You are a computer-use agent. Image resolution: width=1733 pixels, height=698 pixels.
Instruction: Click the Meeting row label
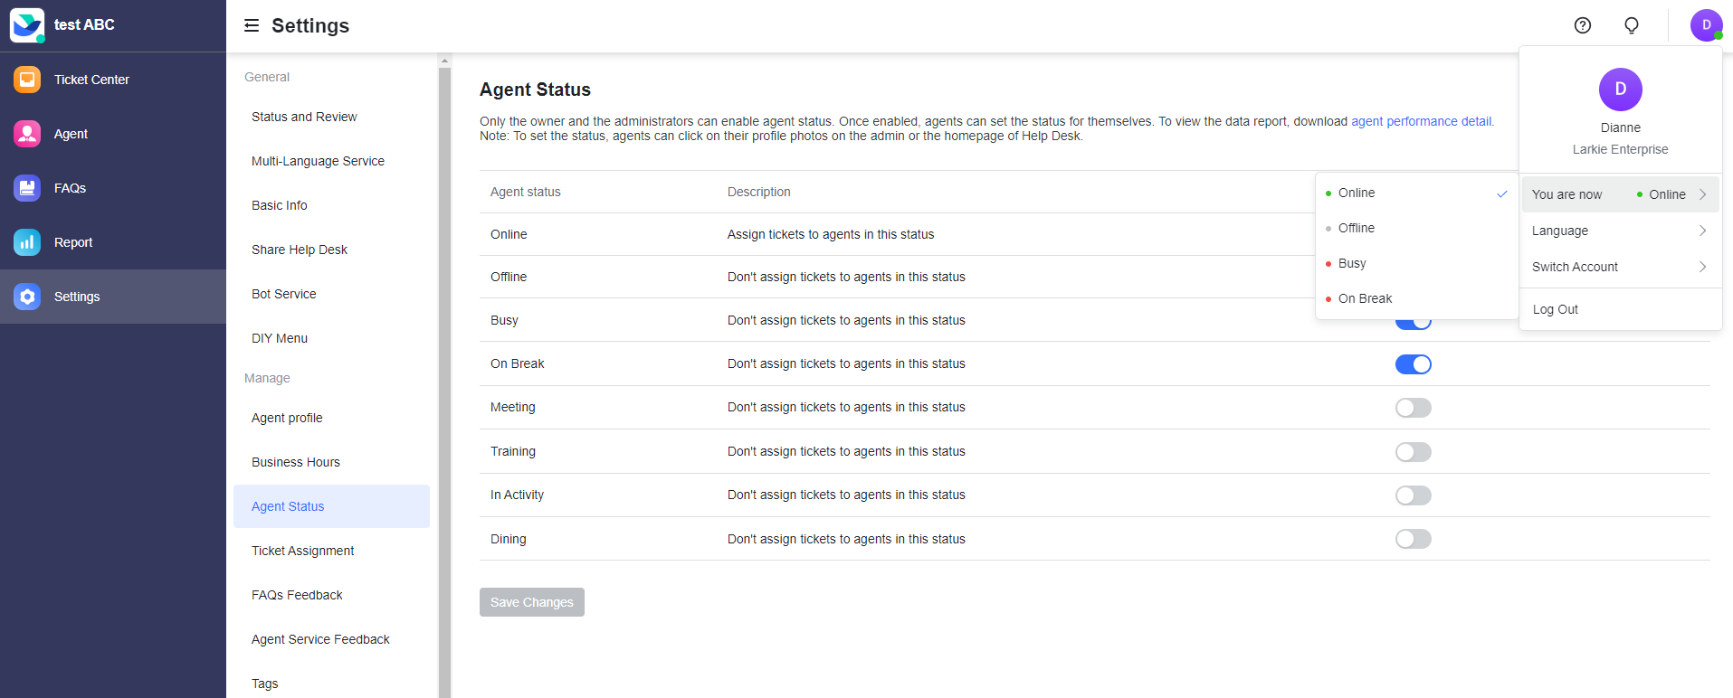pyautogui.click(x=513, y=407)
